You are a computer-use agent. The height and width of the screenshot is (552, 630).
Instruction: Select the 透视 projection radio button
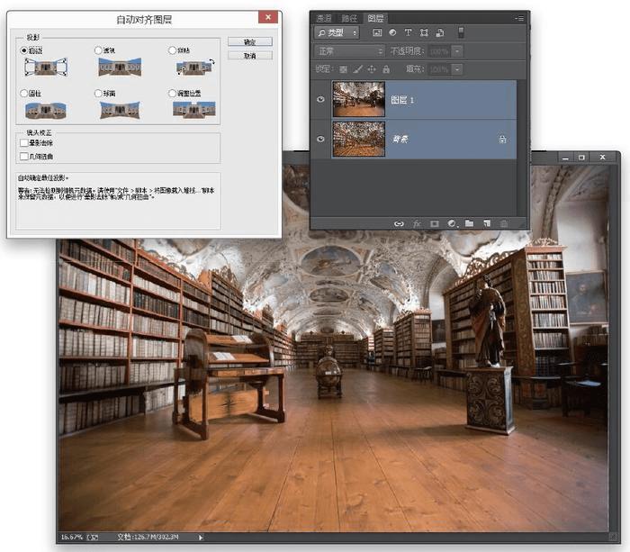click(99, 50)
